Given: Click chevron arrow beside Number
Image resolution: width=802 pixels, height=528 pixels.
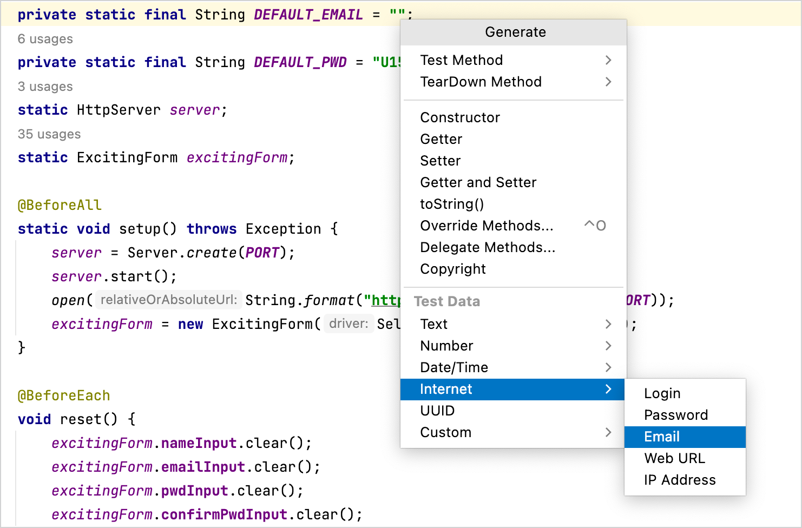Looking at the screenshot, I should click(608, 346).
